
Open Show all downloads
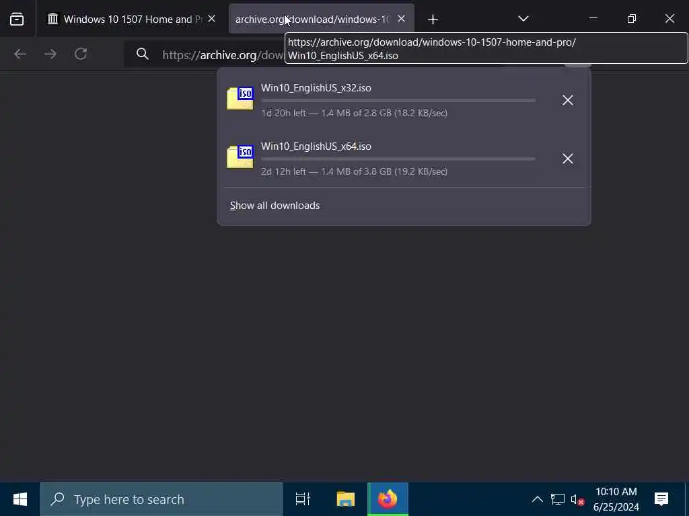click(x=275, y=206)
